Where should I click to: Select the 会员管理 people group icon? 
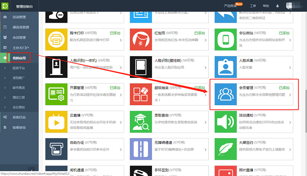click(x=226, y=94)
